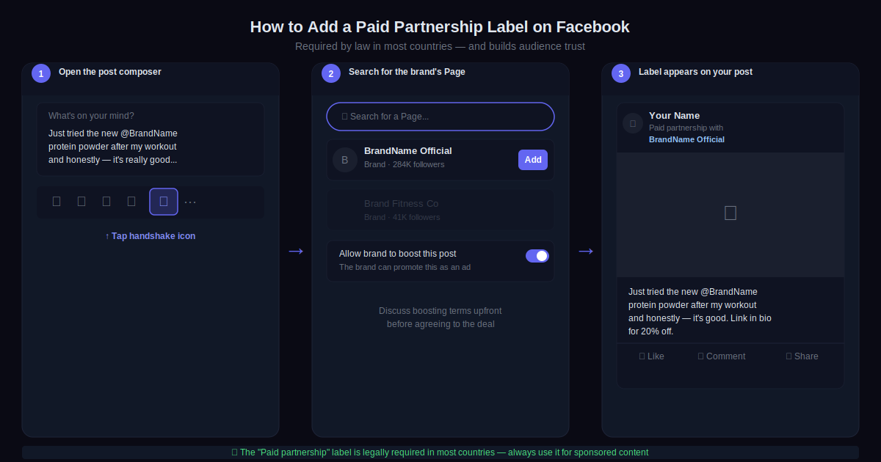881x462 pixels.
Task: Toggle Allow brand to boost this post
Action: (537, 256)
